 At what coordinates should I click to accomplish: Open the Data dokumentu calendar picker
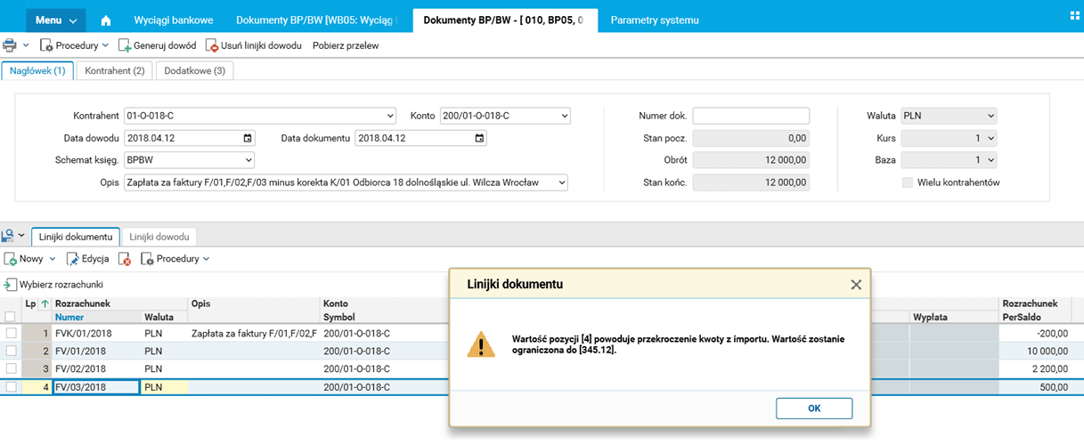tap(480, 138)
